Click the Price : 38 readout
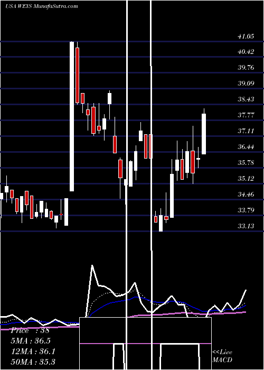 [x=30, y=330]
